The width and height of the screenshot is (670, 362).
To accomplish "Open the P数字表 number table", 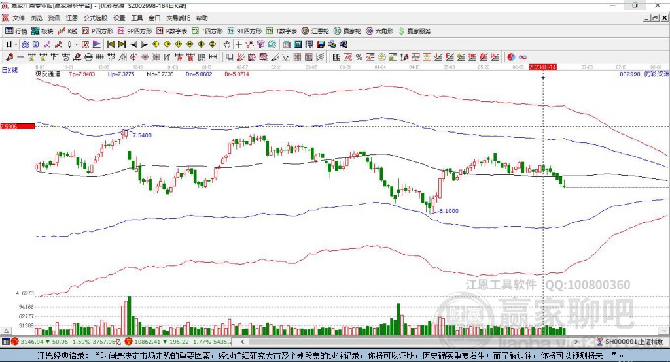I will point(172,31).
